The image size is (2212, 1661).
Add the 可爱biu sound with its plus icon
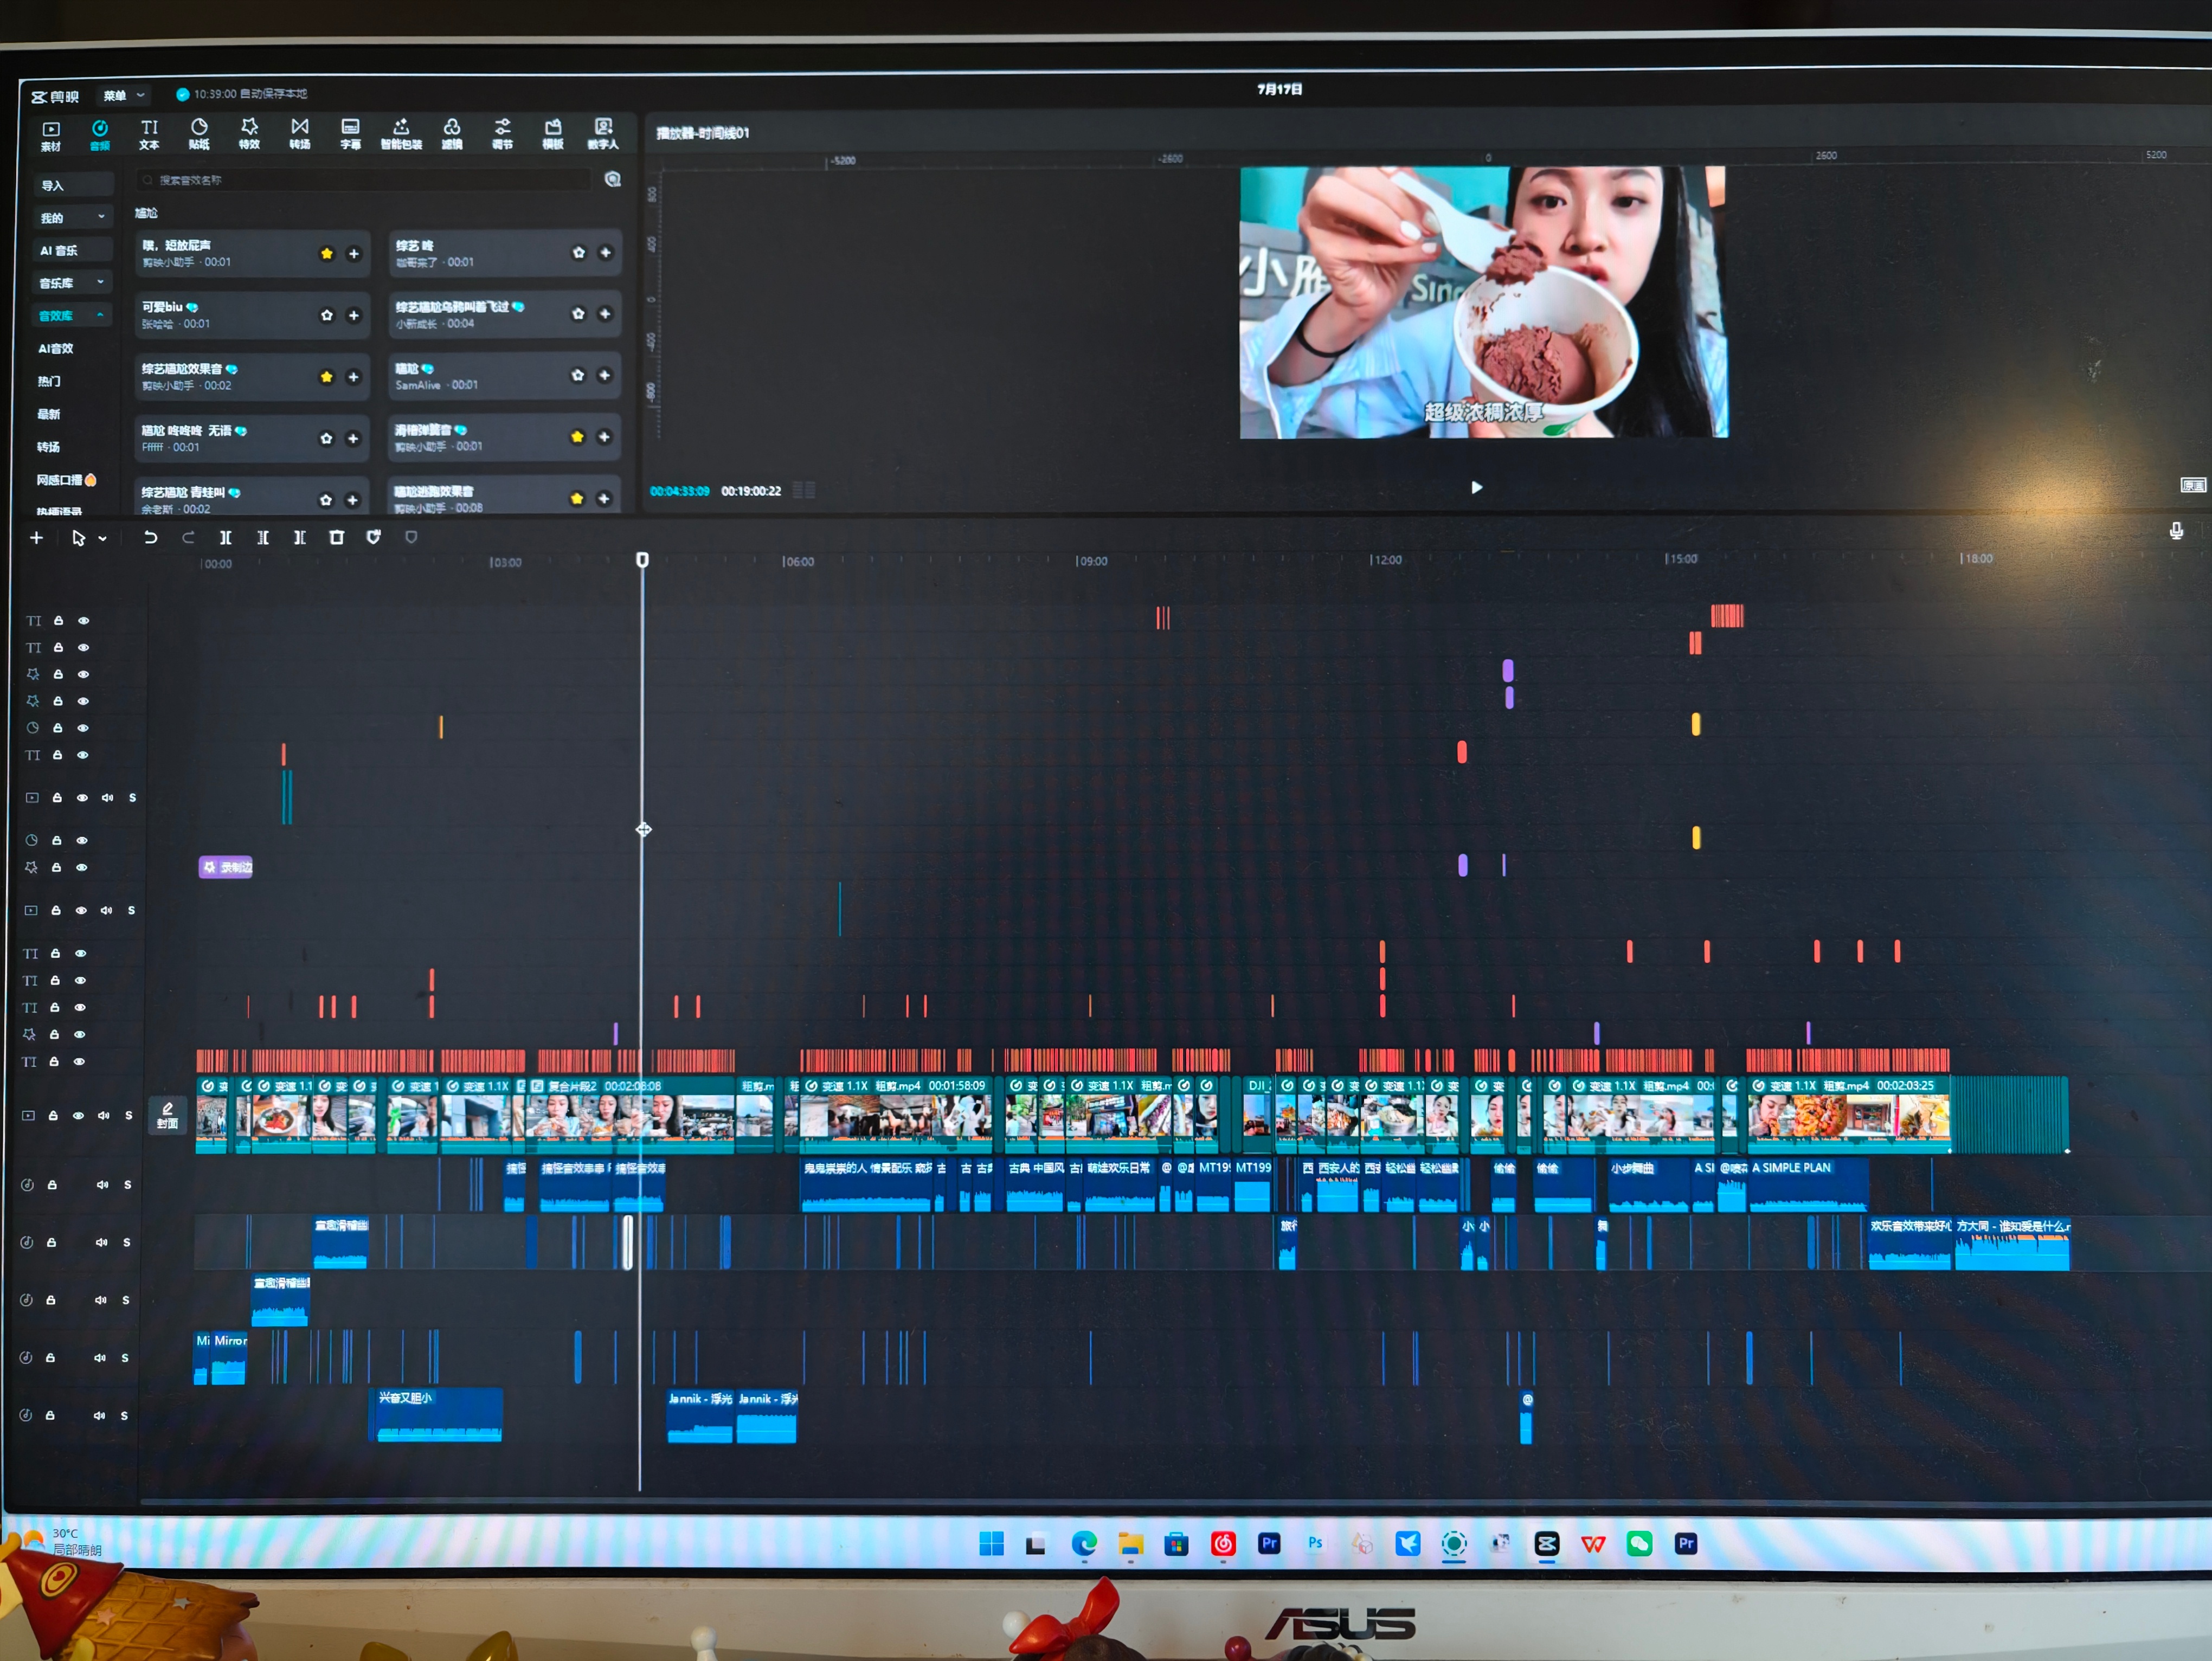coord(353,315)
